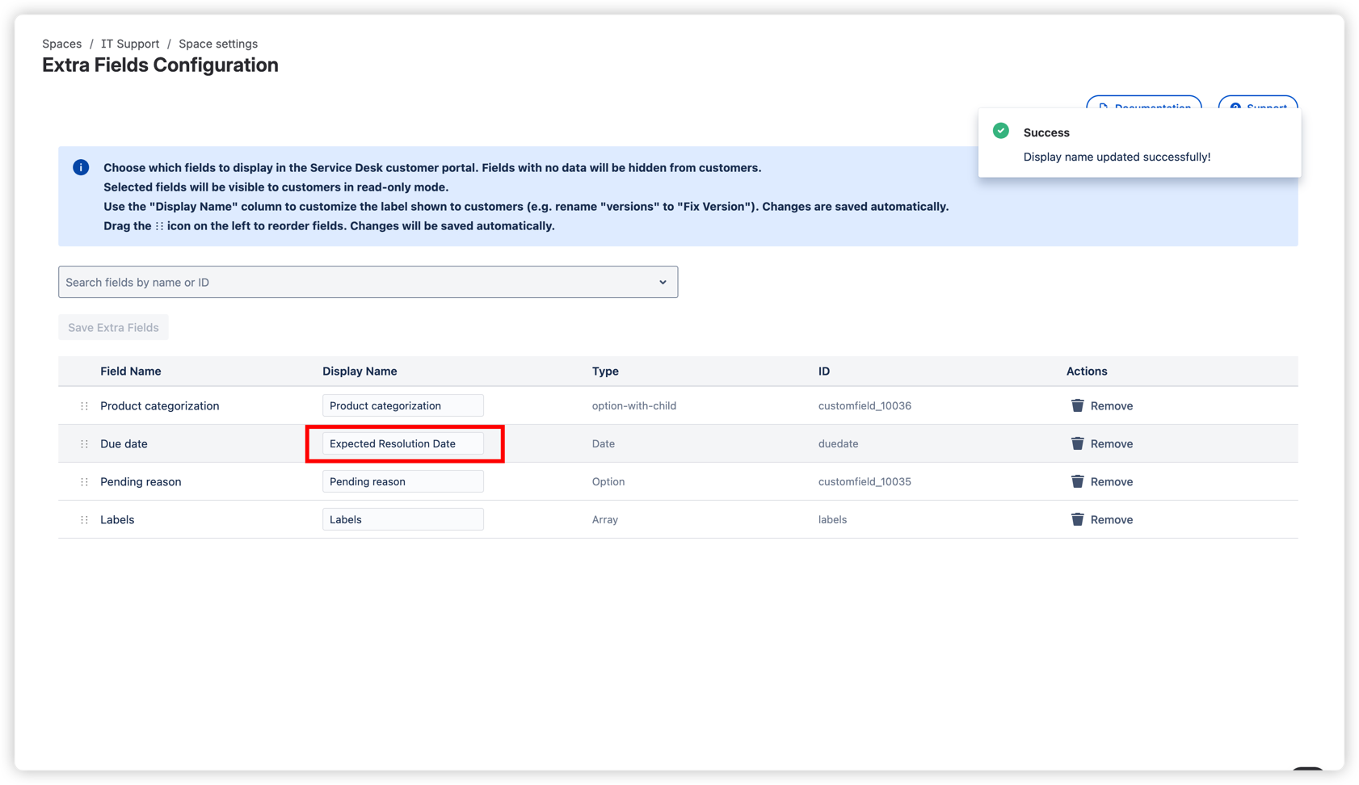Viewport: 1359px width, 785px height.
Task: Click the trash icon beside Due date
Action: (x=1077, y=443)
